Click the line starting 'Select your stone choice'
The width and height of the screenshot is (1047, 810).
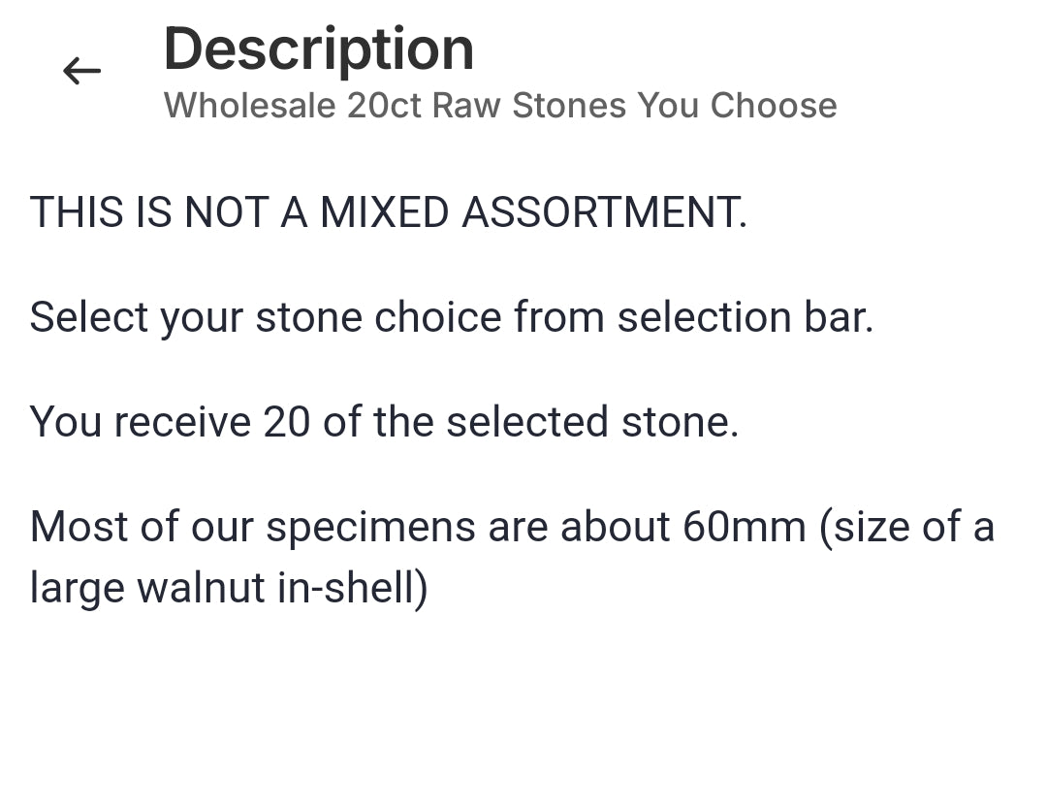click(451, 317)
